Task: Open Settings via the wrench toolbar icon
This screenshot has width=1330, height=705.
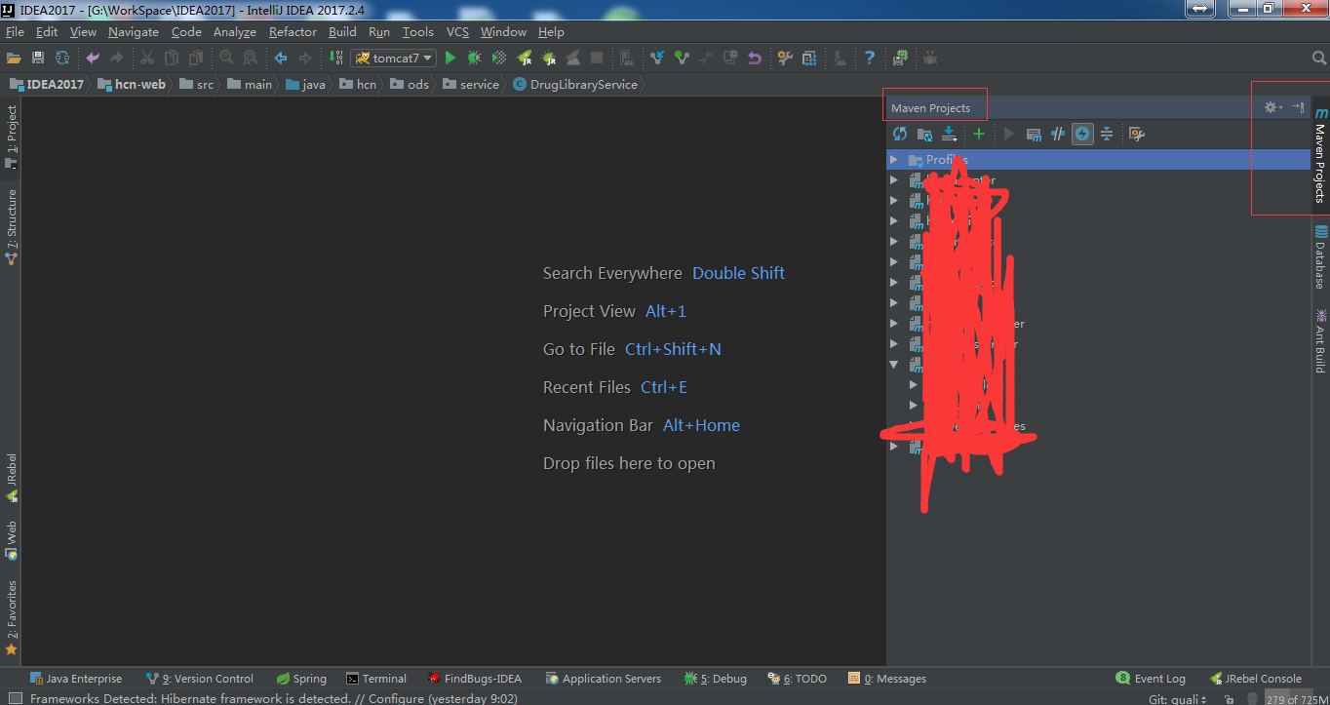Action: pos(785,59)
